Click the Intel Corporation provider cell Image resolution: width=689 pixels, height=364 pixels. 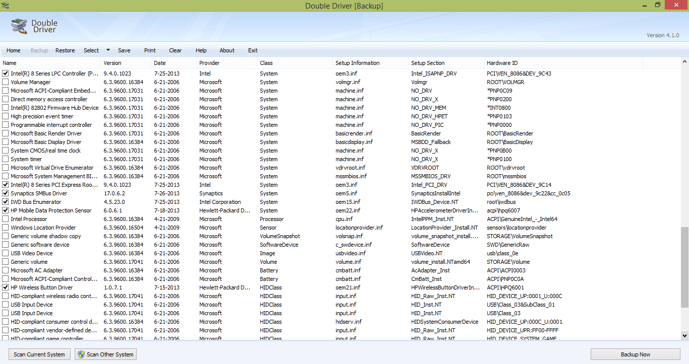[x=220, y=202]
